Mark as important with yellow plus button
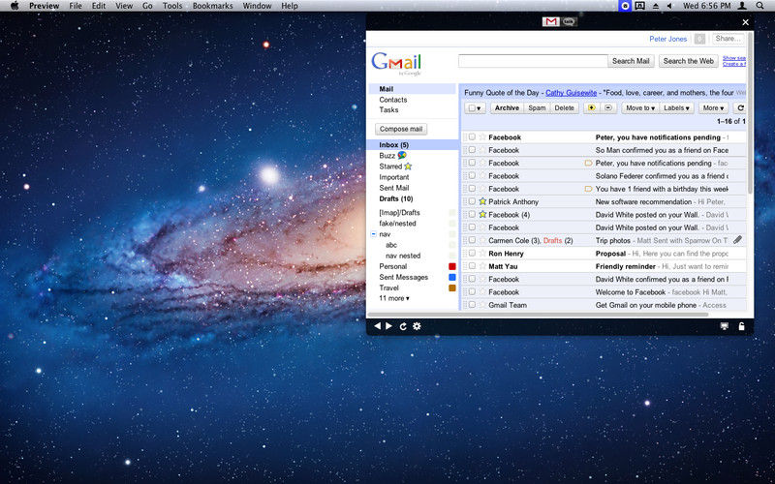Screen dimensions: 775x484 click(x=592, y=107)
